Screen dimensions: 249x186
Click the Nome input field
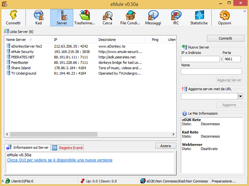211,71
